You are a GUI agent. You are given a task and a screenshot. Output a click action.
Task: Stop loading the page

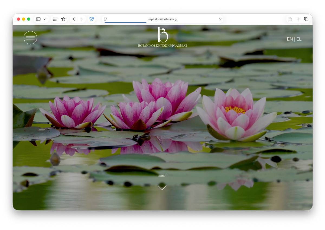[x=220, y=19]
